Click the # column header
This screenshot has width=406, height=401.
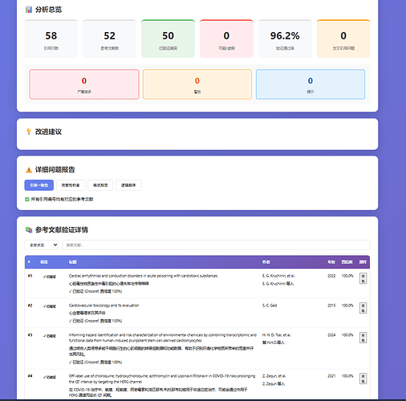coord(29,262)
